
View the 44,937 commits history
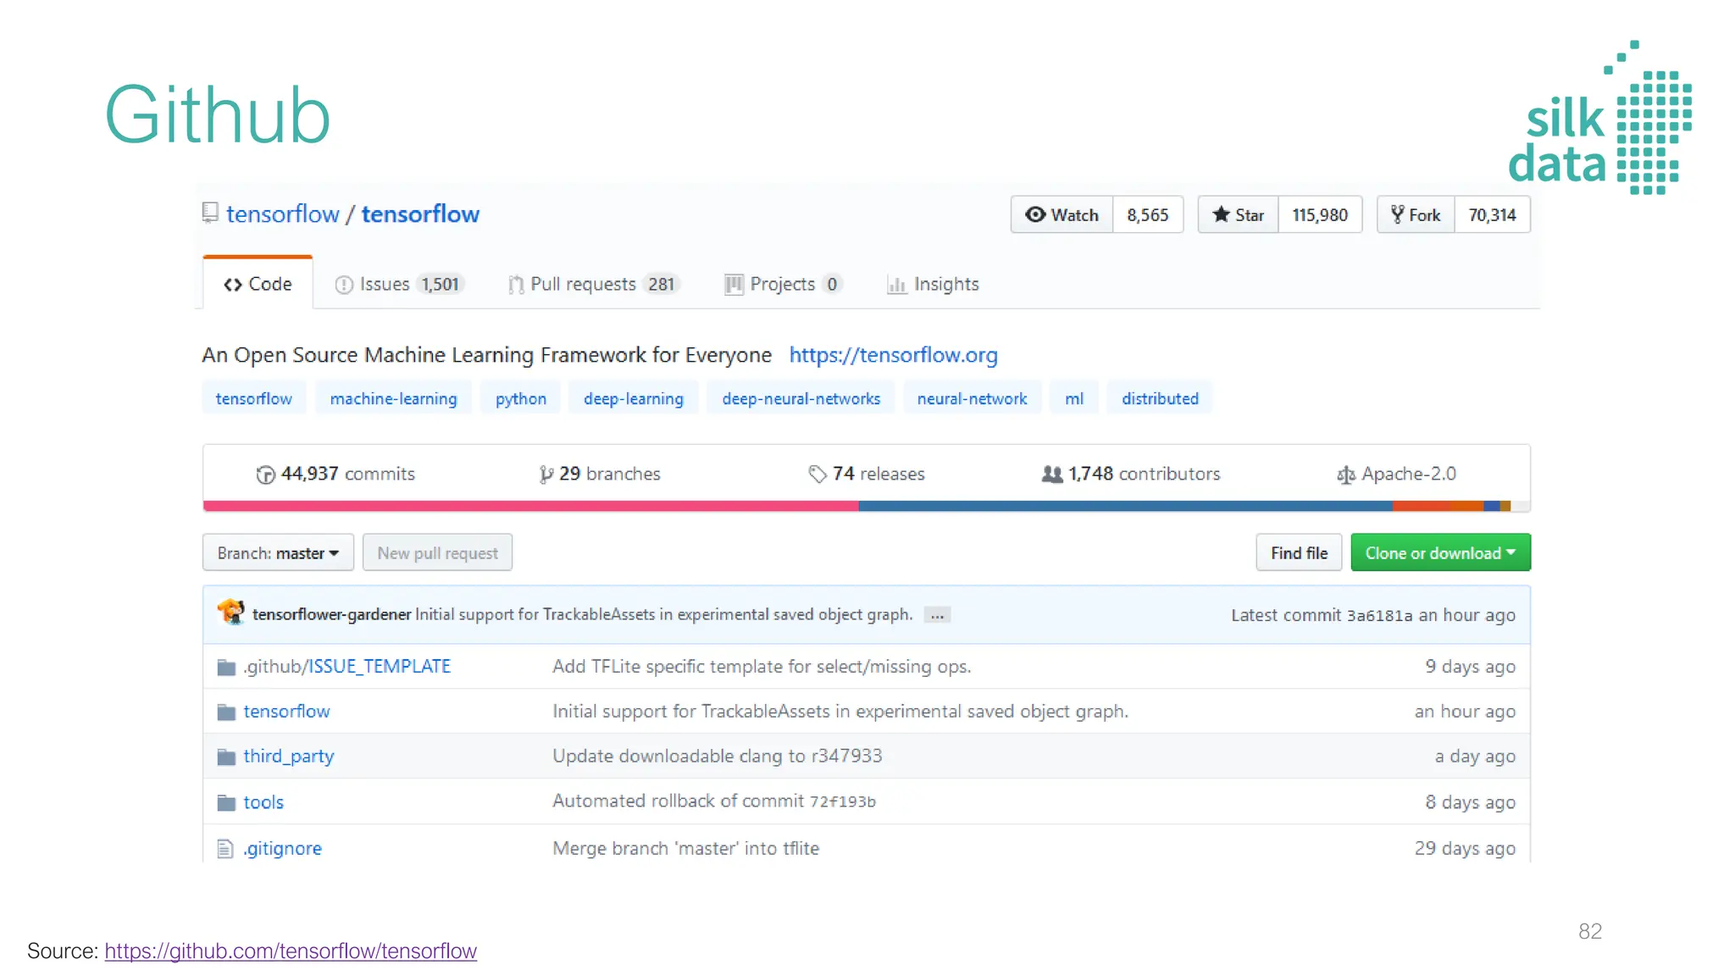click(x=335, y=474)
